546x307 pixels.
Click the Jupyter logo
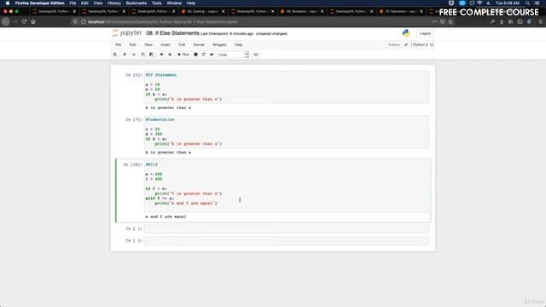point(127,33)
